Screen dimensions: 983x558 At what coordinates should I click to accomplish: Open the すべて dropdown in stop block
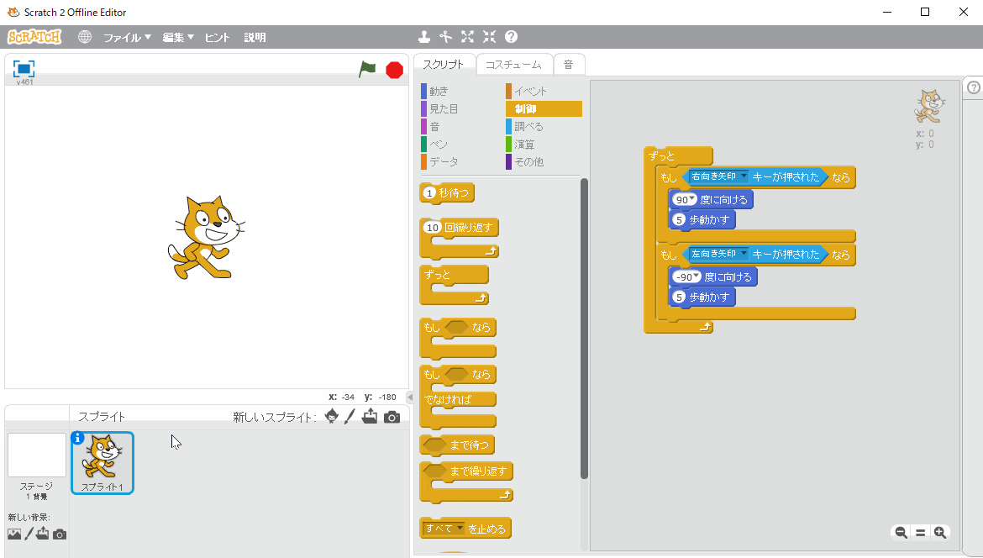[x=444, y=529]
